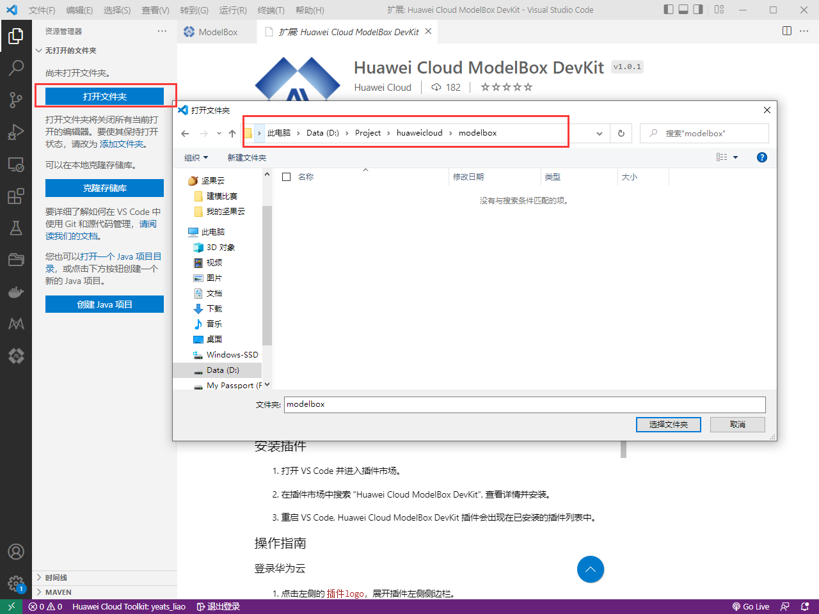Click the blue scroll-to-top button
This screenshot has width=819, height=614.
pos(591,569)
